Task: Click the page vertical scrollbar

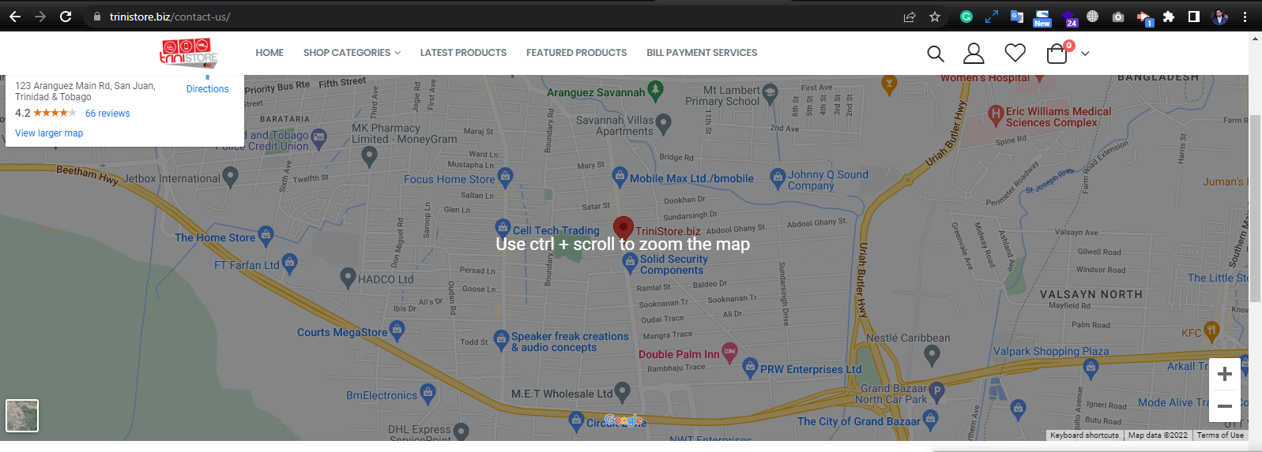Action: (x=1255, y=209)
